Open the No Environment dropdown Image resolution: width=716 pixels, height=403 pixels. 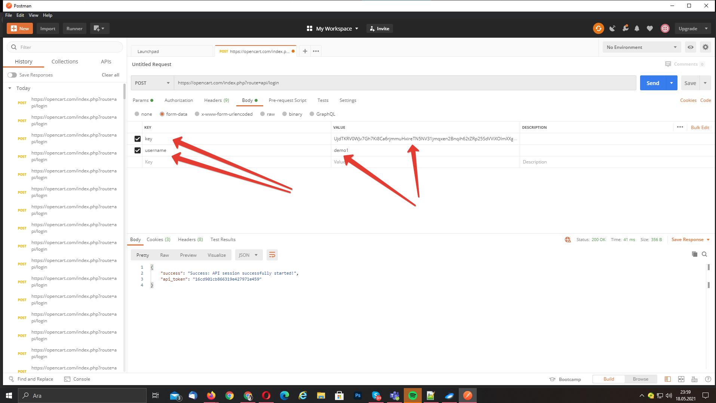tap(642, 47)
